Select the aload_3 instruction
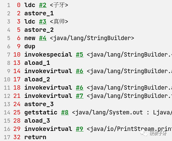The height and width of the screenshot is (141, 172). click(x=37, y=121)
